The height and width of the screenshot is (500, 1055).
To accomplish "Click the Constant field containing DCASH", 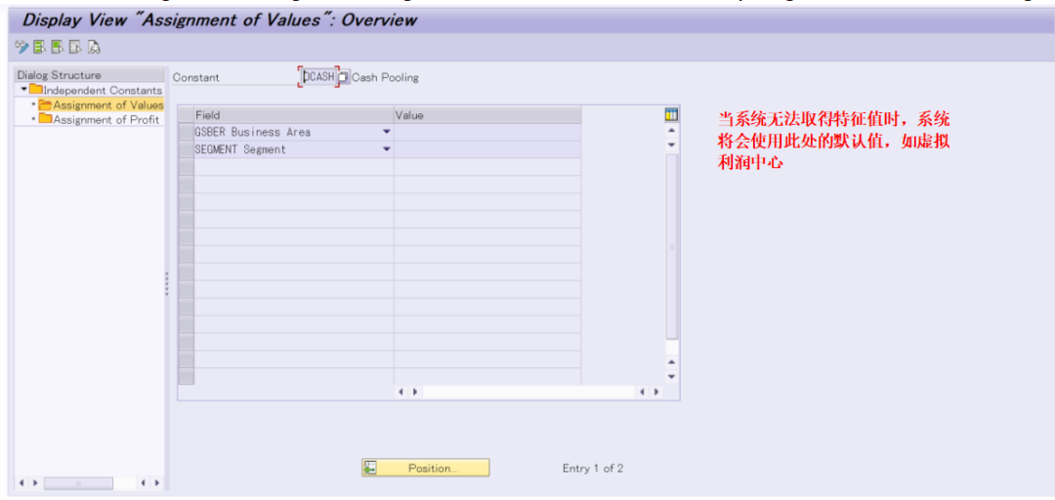I will [318, 77].
